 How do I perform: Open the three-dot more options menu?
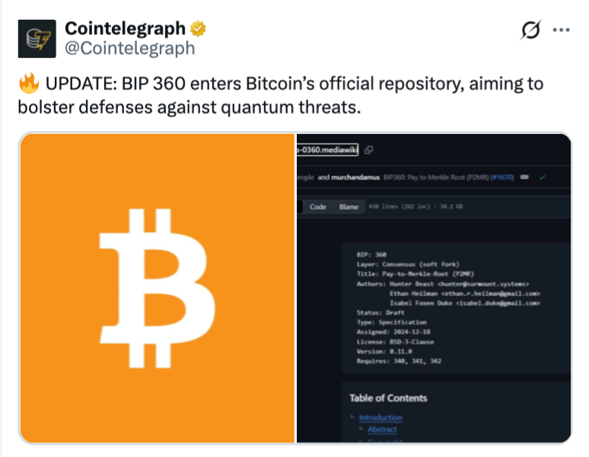(561, 30)
